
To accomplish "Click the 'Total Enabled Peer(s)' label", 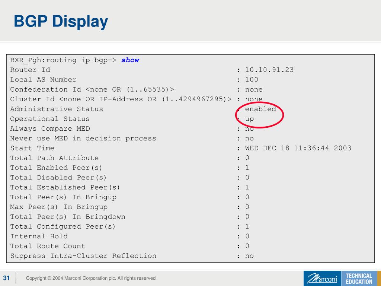I will 56,168.
